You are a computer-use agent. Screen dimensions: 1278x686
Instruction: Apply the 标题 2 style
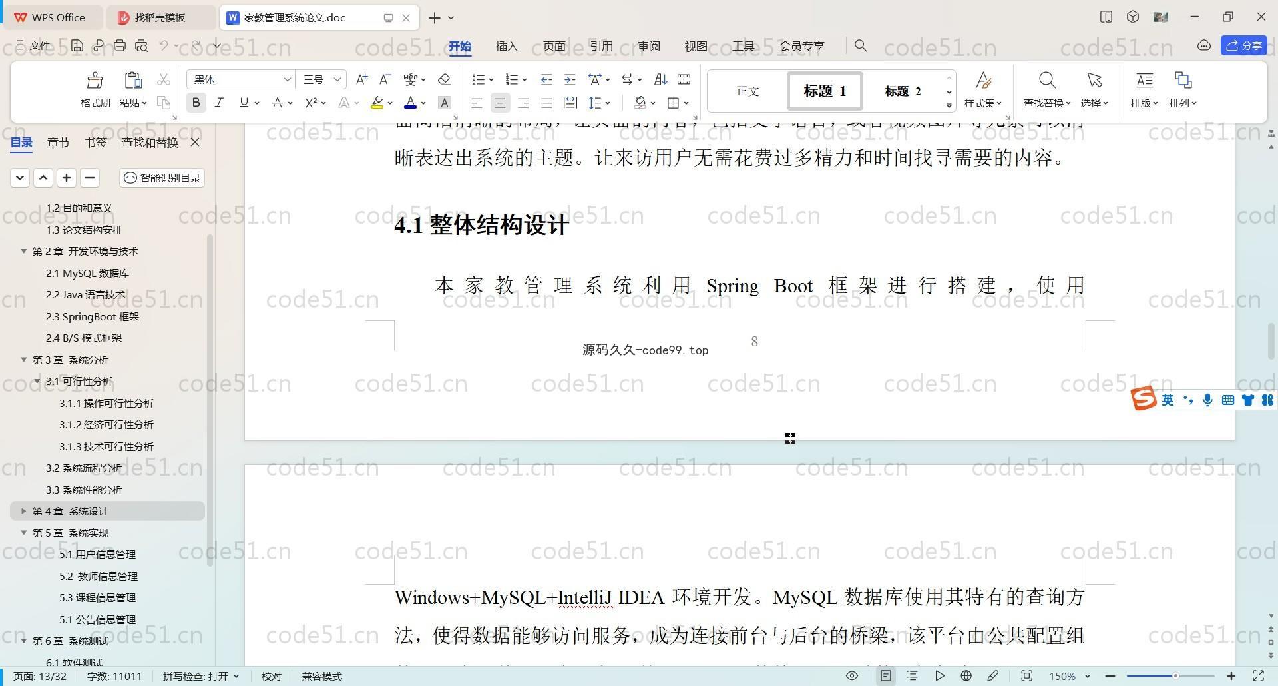point(903,91)
